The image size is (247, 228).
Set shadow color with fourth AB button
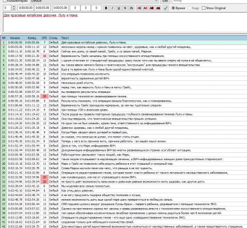coord(158,8)
